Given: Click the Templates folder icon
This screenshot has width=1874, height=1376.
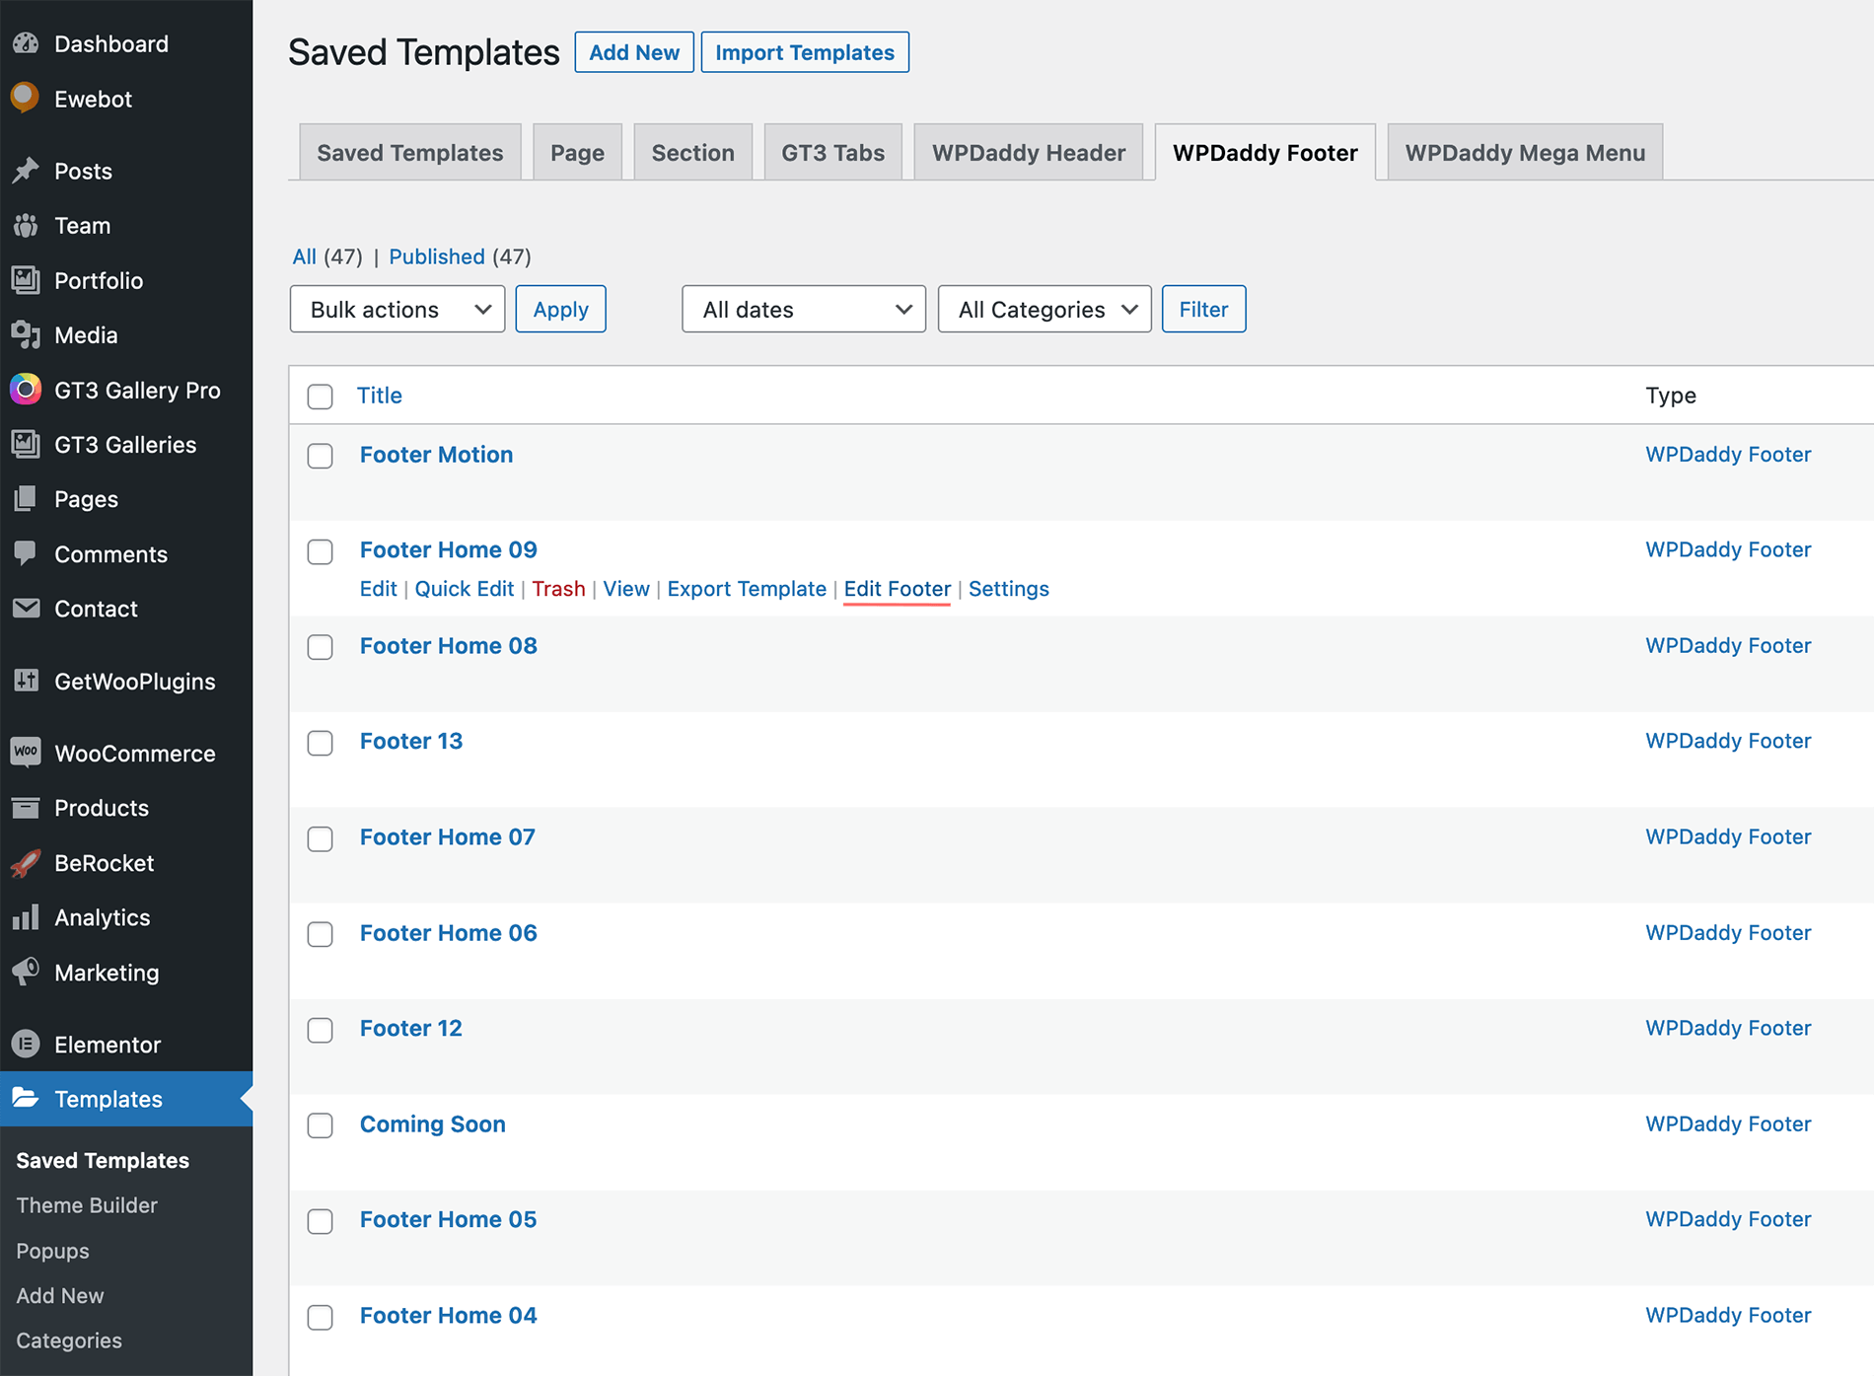Looking at the screenshot, I should (26, 1098).
